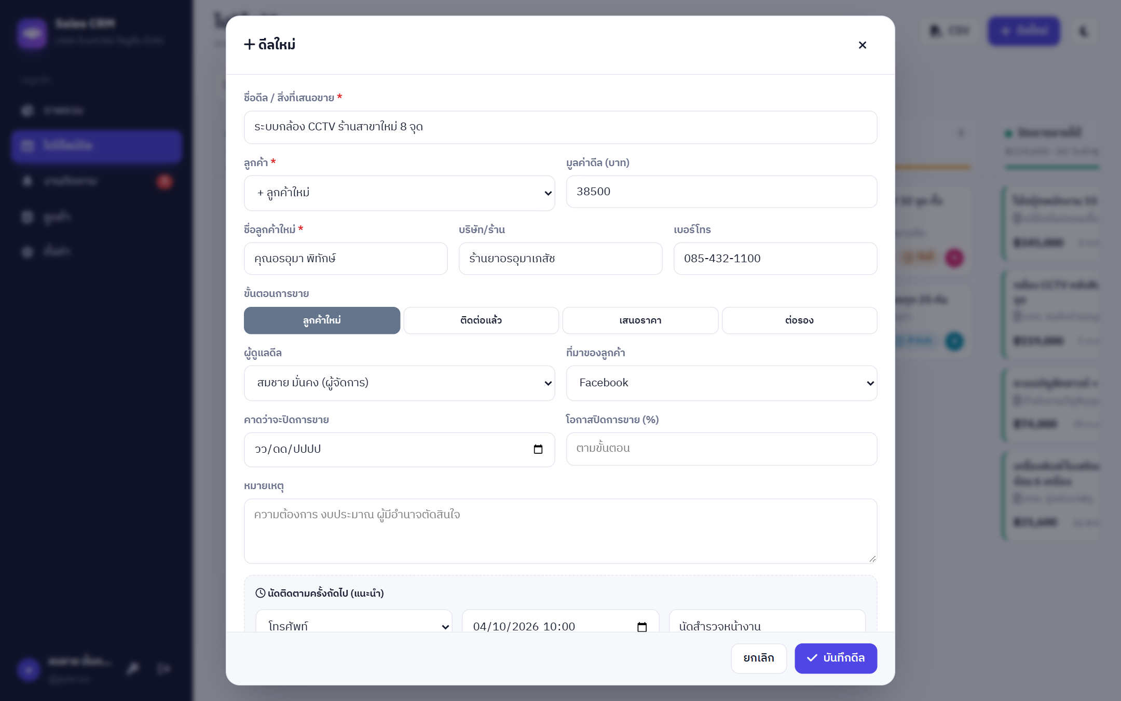Click the clock icon beside นัดติดตามครั้งถัดไป
1121x701 pixels.
point(261,593)
